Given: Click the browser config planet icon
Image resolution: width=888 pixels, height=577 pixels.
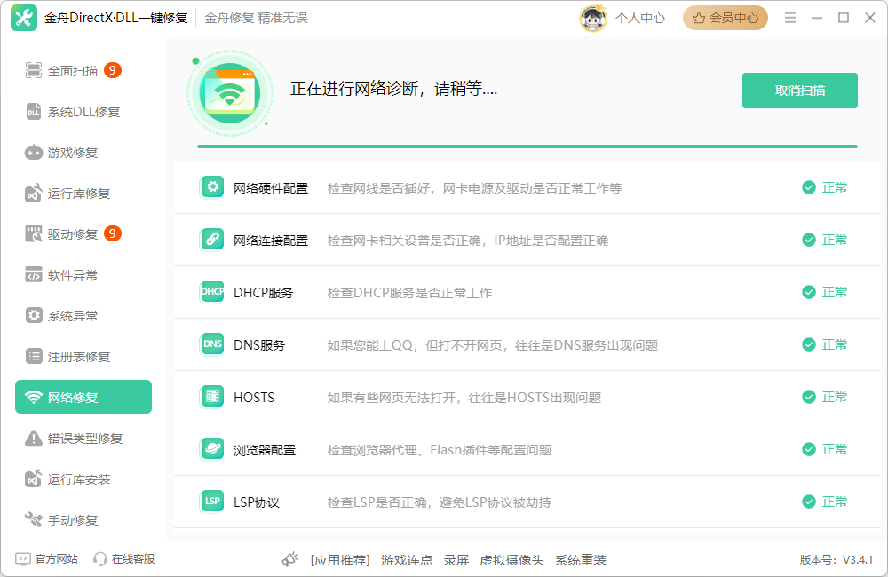Looking at the screenshot, I should click(212, 449).
